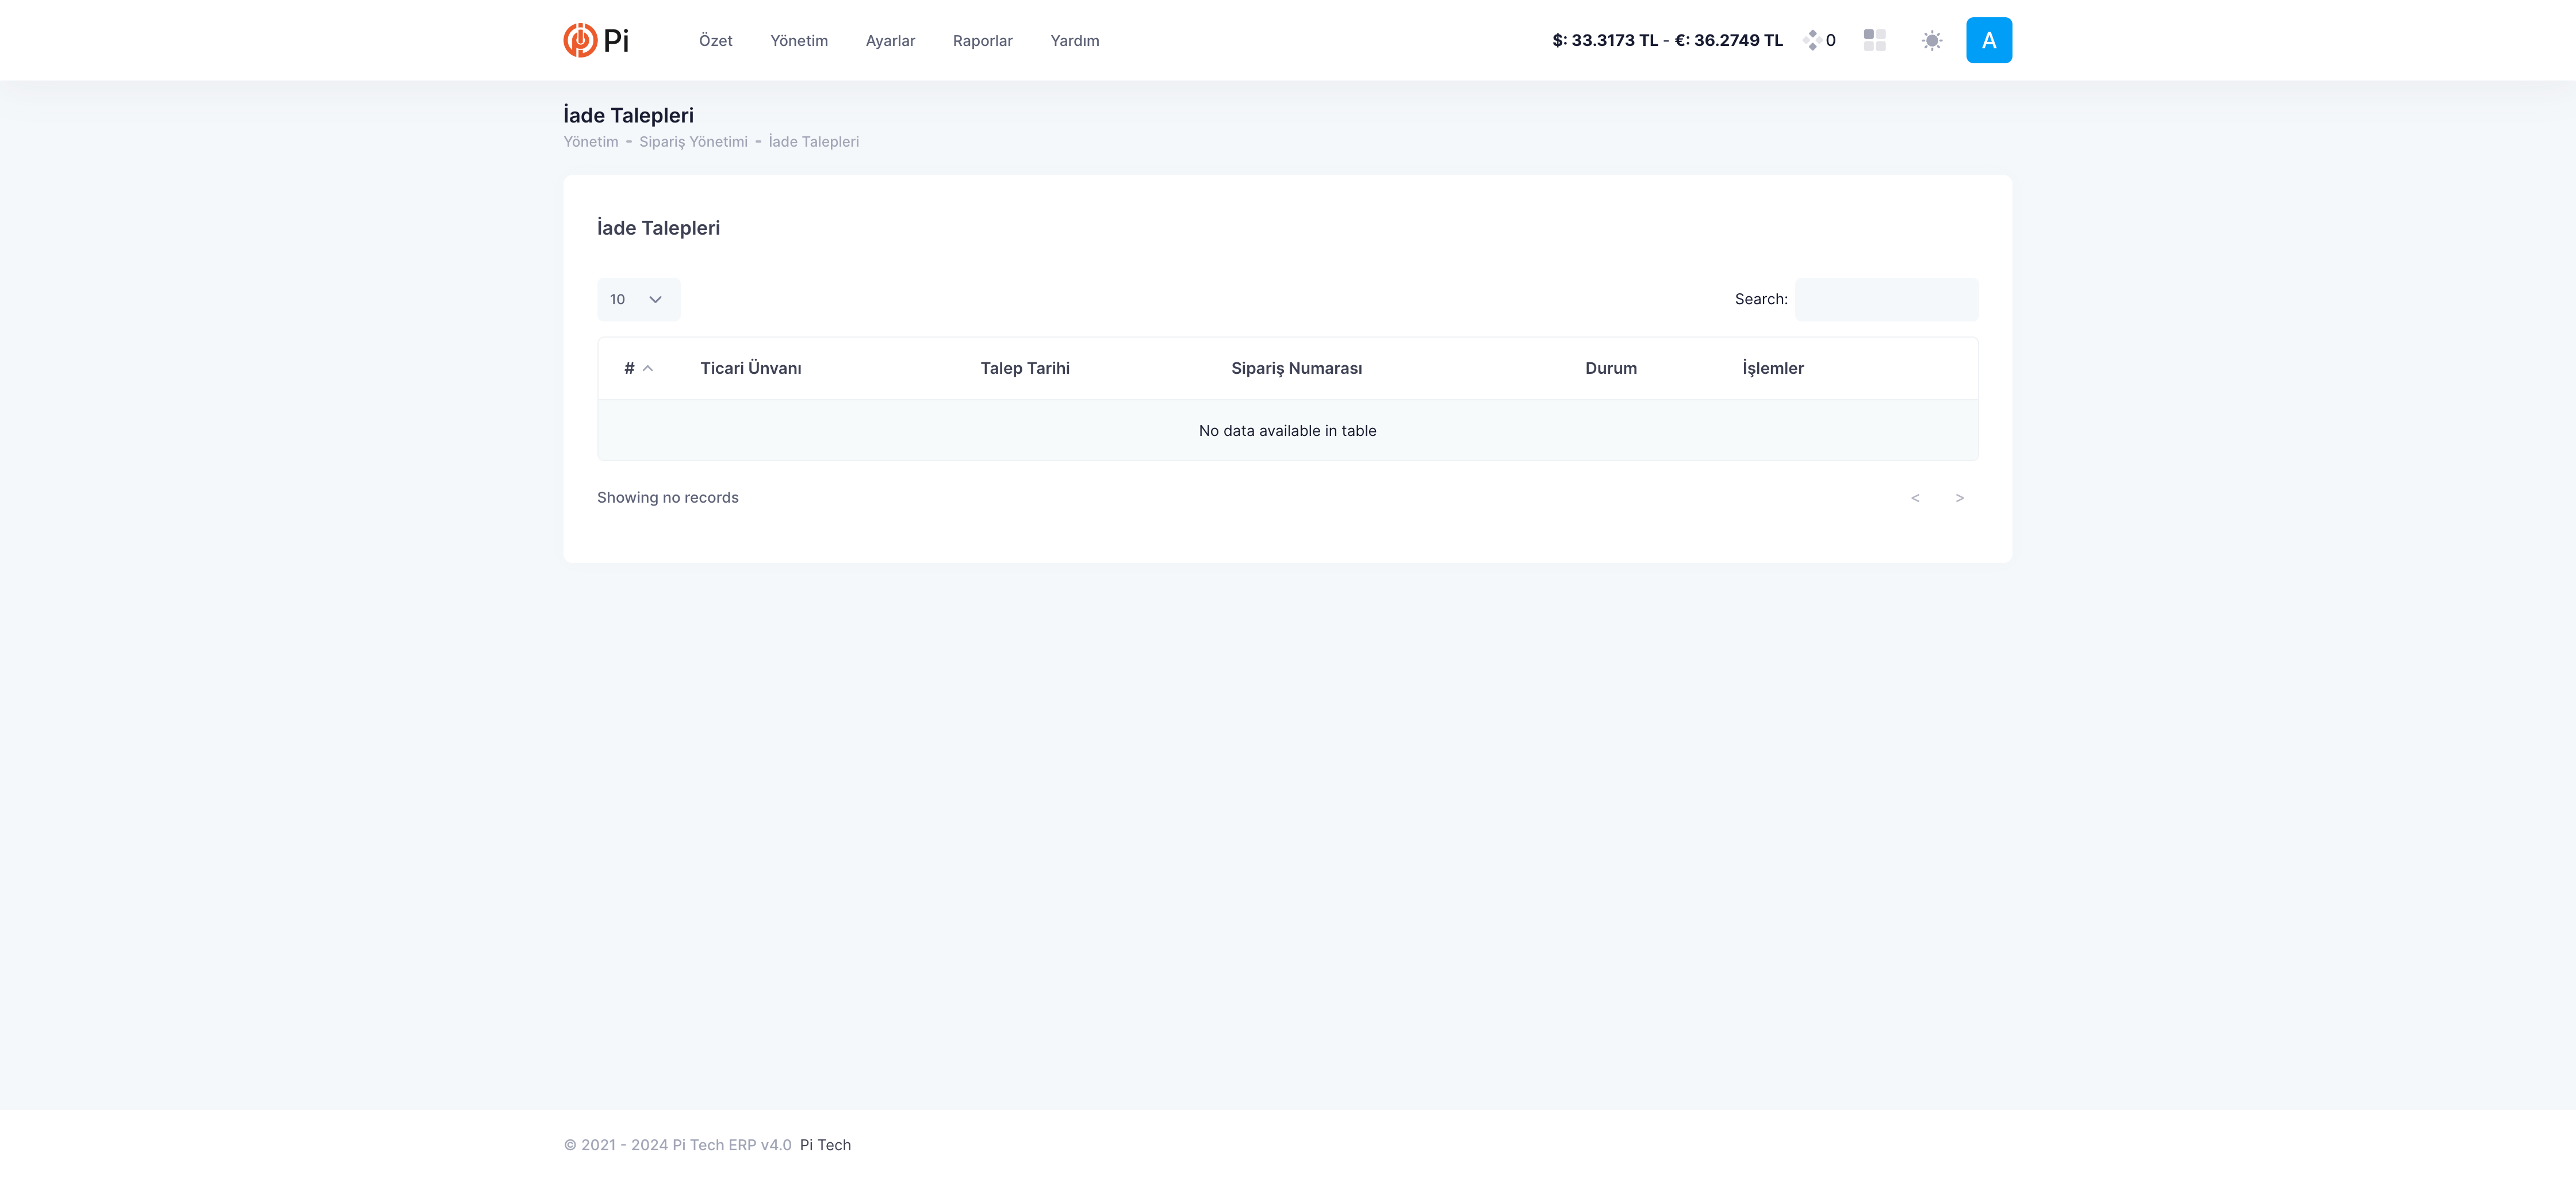Open the Ayarlar menu
This screenshot has height=1179, width=2576.
[890, 41]
